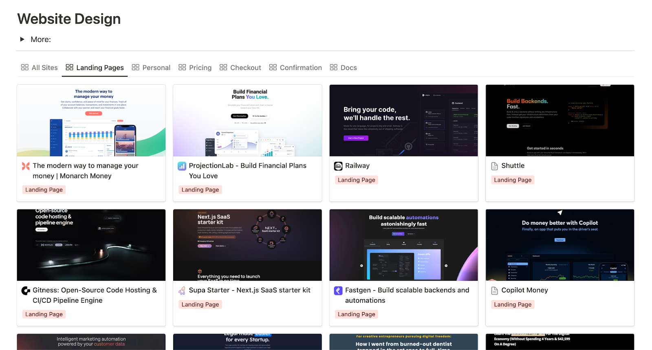Switch to the Pricing tab
The width and height of the screenshot is (652, 350).
click(x=195, y=68)
